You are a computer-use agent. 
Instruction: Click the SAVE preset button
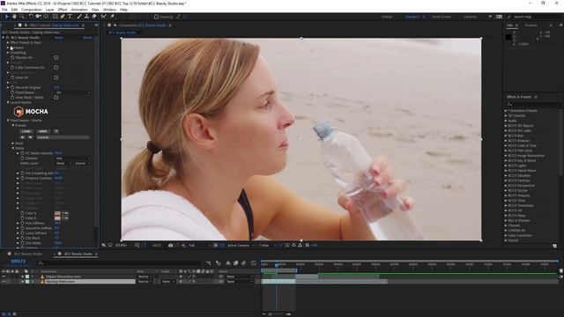(x=43, y=131)
